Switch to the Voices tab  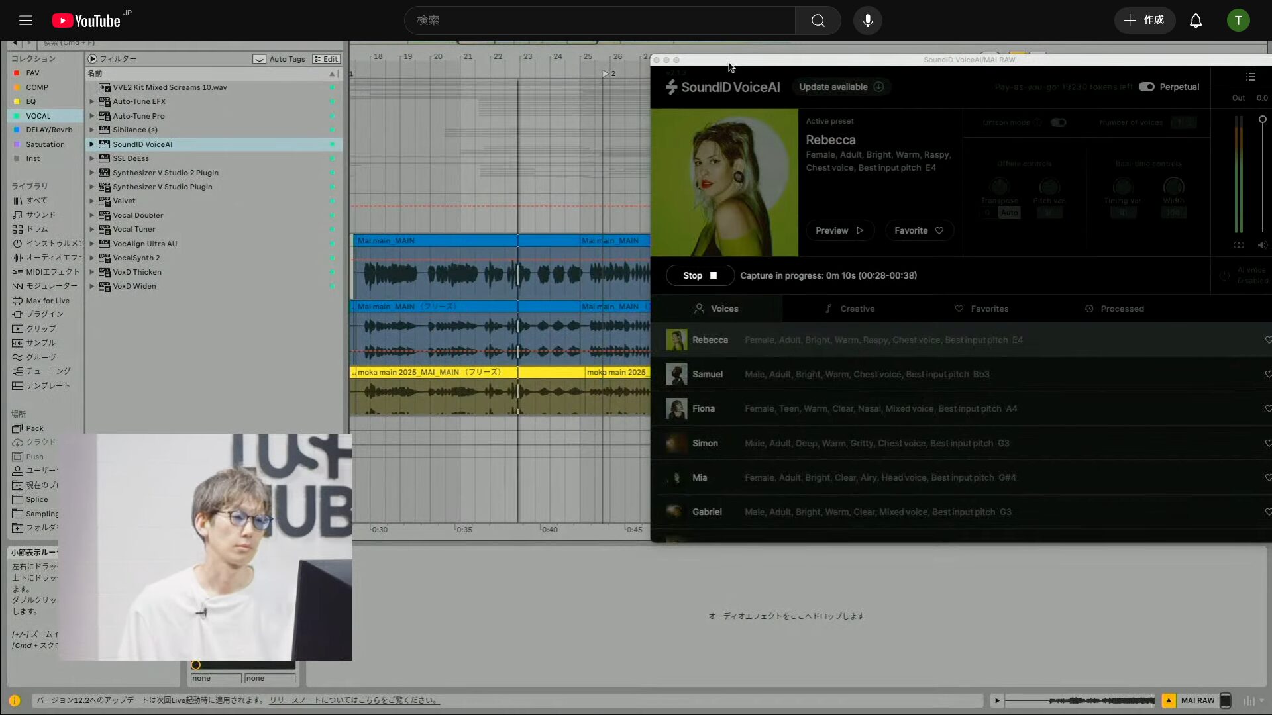[716, 309]
